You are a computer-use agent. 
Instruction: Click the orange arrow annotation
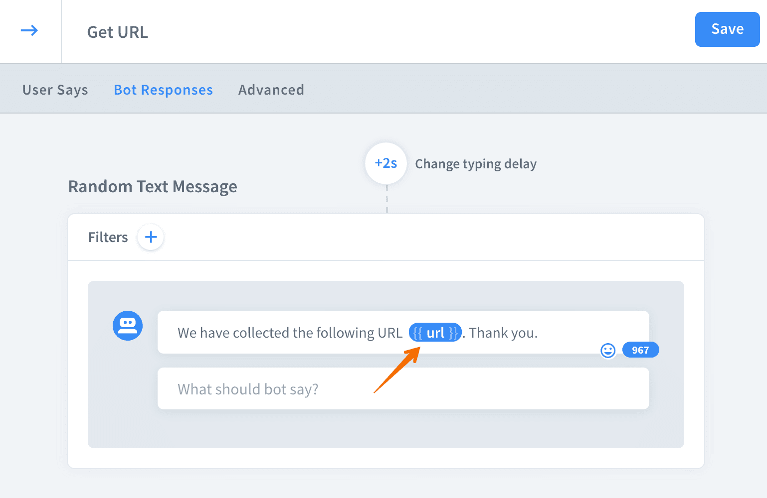coord(397,370)
